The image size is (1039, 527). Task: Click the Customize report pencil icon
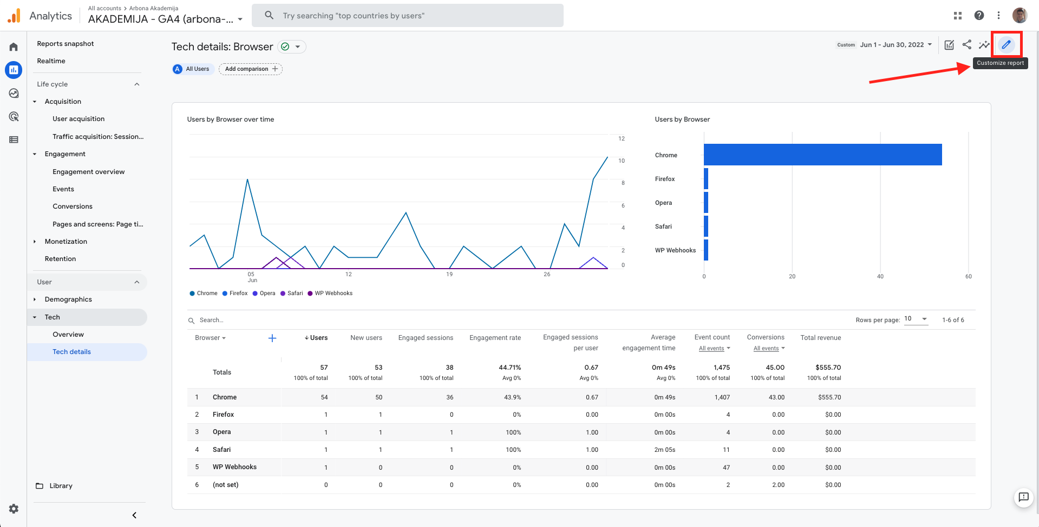pos(1006,44)
